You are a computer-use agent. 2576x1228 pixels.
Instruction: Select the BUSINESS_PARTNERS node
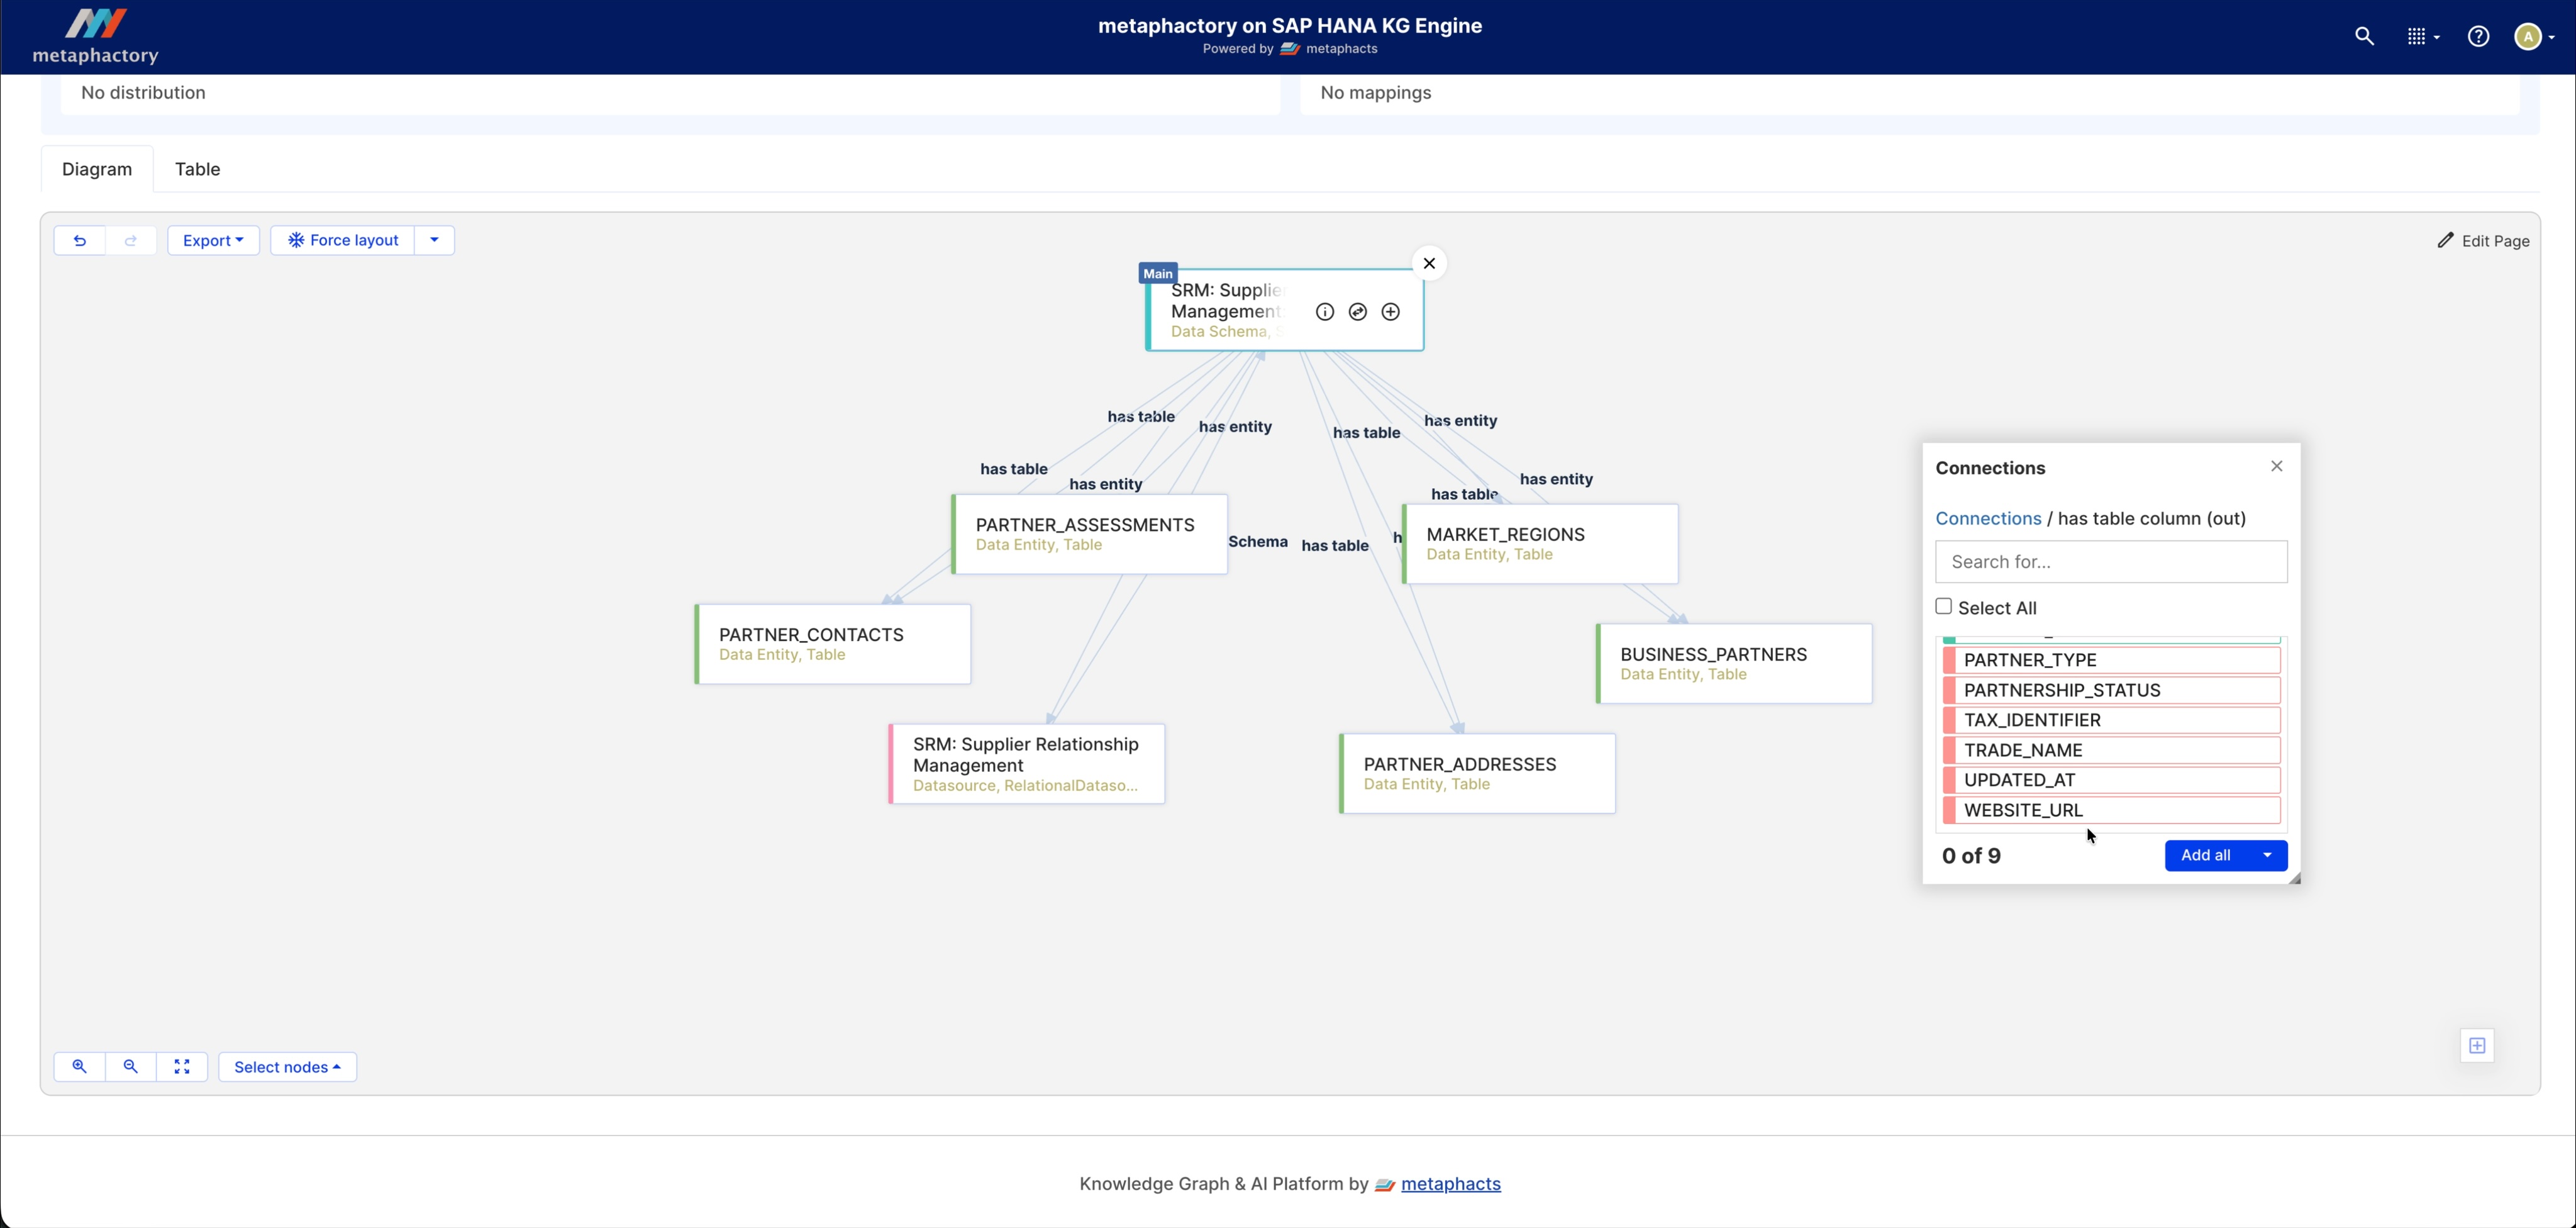[1734, 664]
